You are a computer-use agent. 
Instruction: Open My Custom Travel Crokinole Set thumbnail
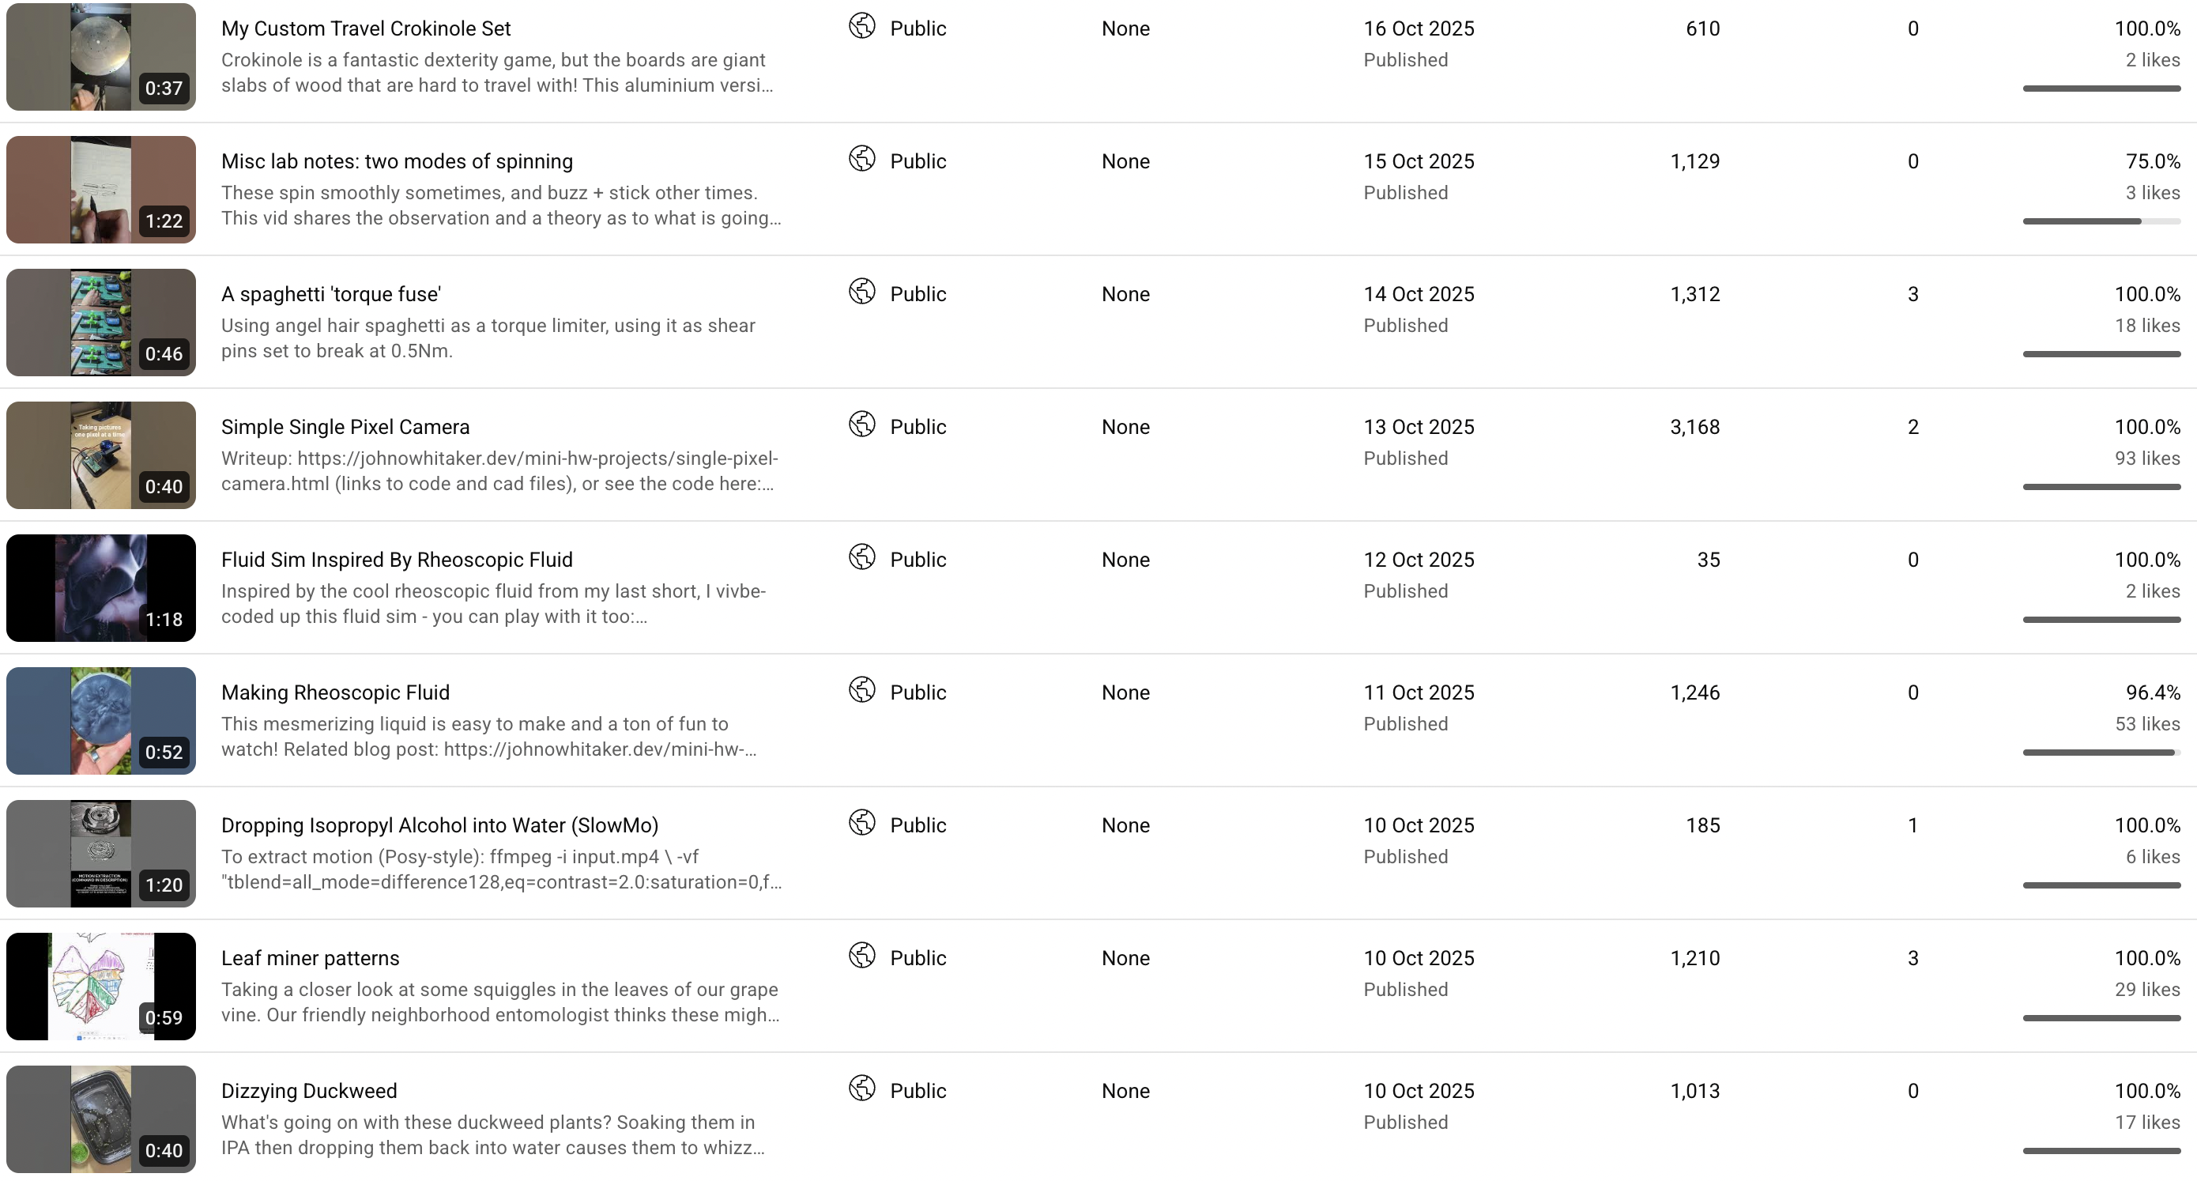100,57
